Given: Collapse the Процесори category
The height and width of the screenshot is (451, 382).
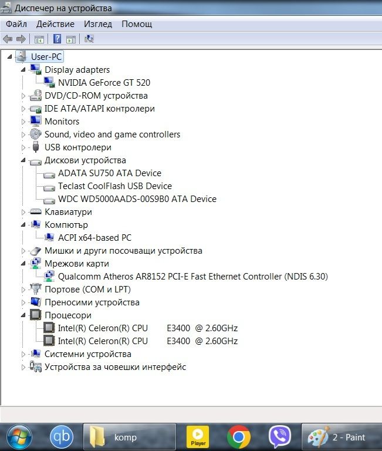Looking at the screenshot, I should pyautogui.click(x=23, y=315).
